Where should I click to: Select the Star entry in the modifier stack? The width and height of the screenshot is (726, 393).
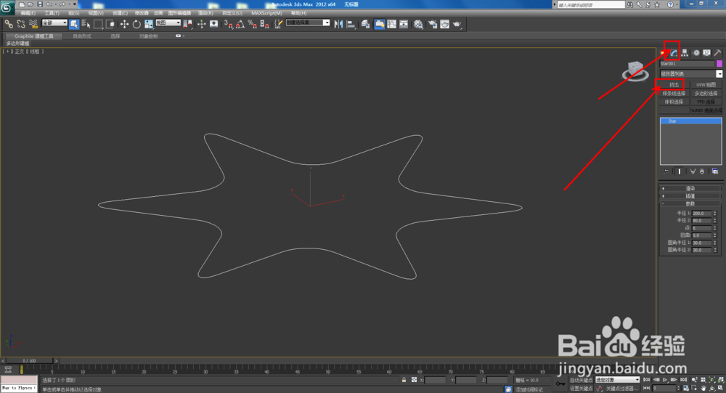pos(691,121)
